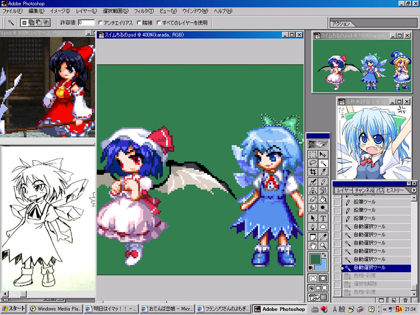Screen dimensions: 420x315
Task: Open the 選択範囲(S) menu
Action: (115, 11)
